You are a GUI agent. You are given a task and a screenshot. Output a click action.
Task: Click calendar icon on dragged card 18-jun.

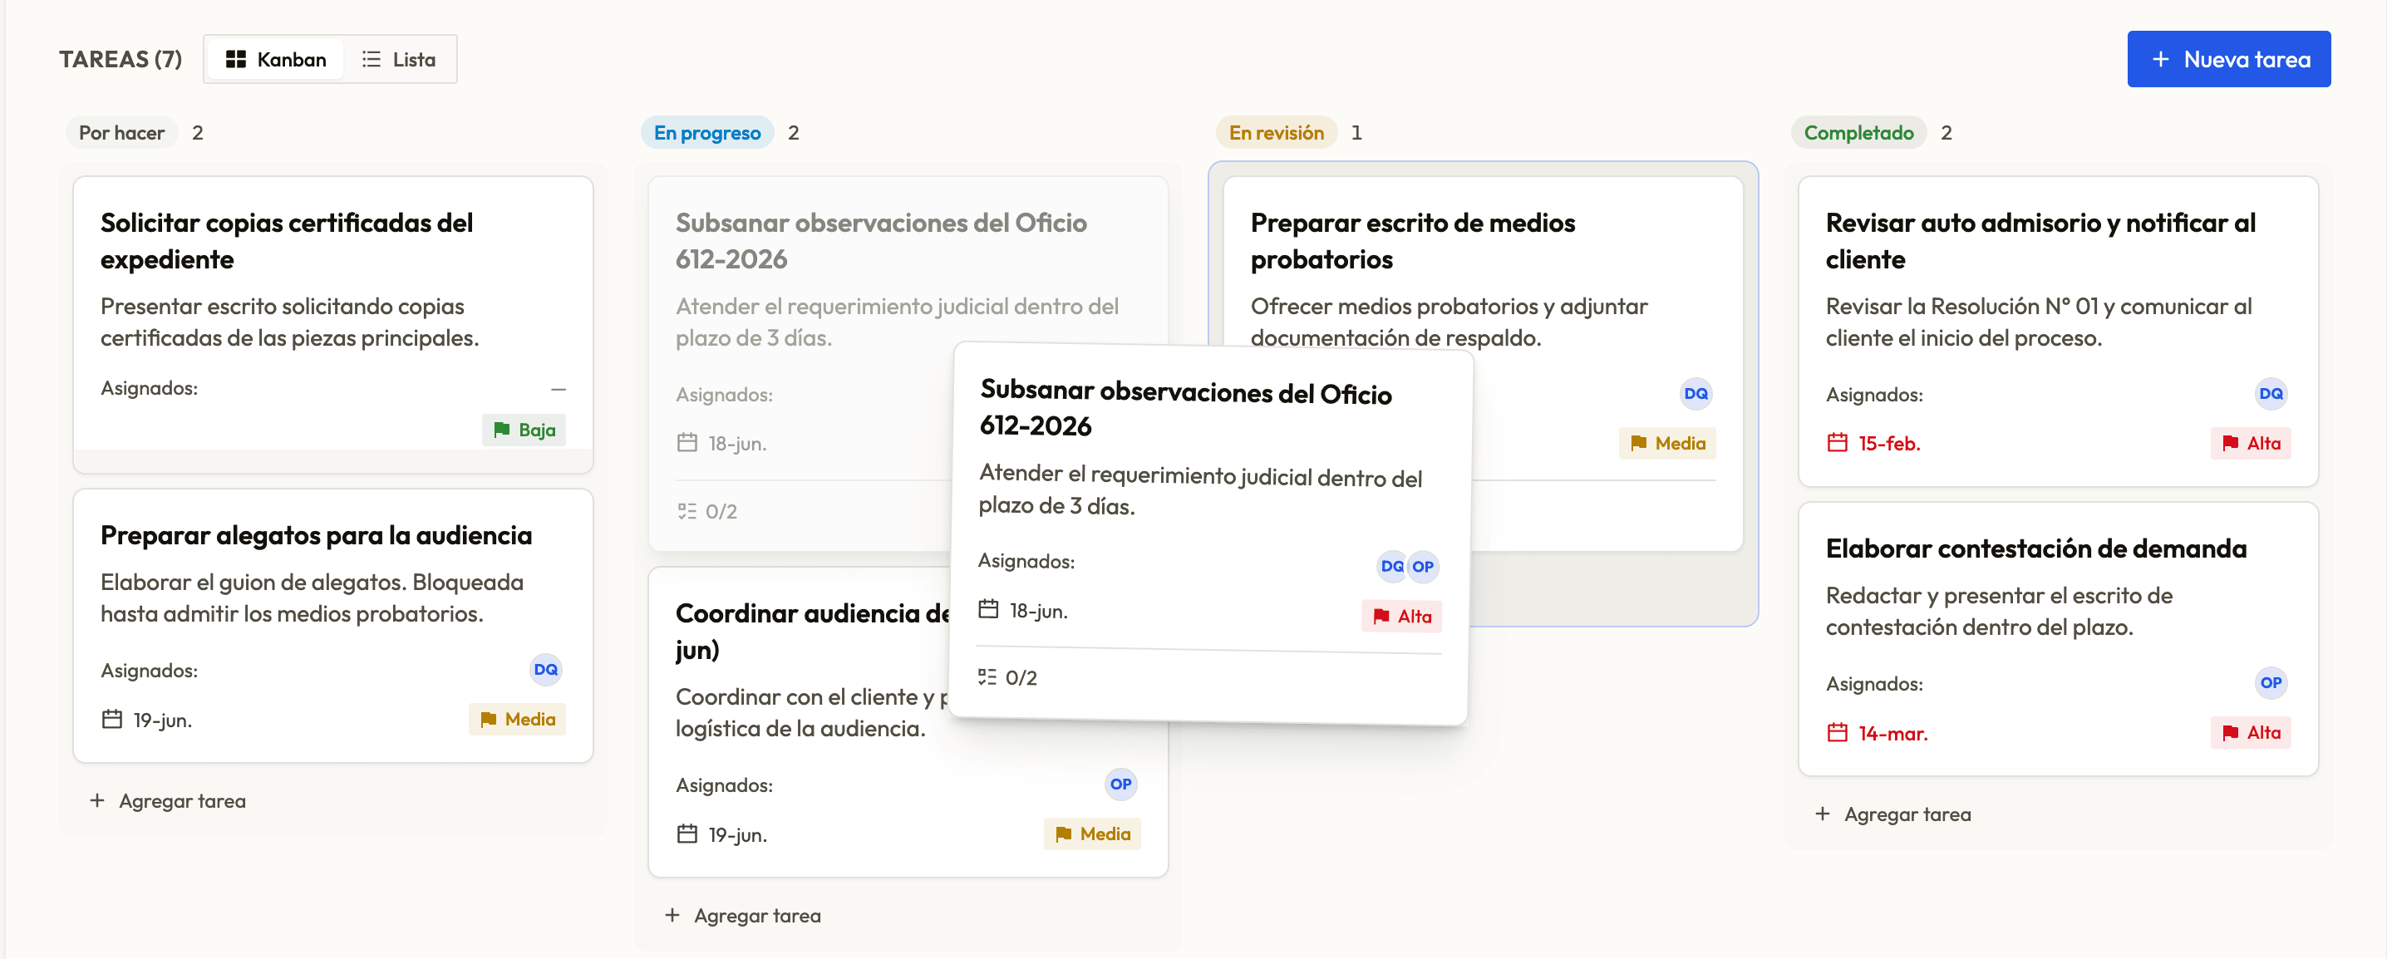tap(989, 610)
